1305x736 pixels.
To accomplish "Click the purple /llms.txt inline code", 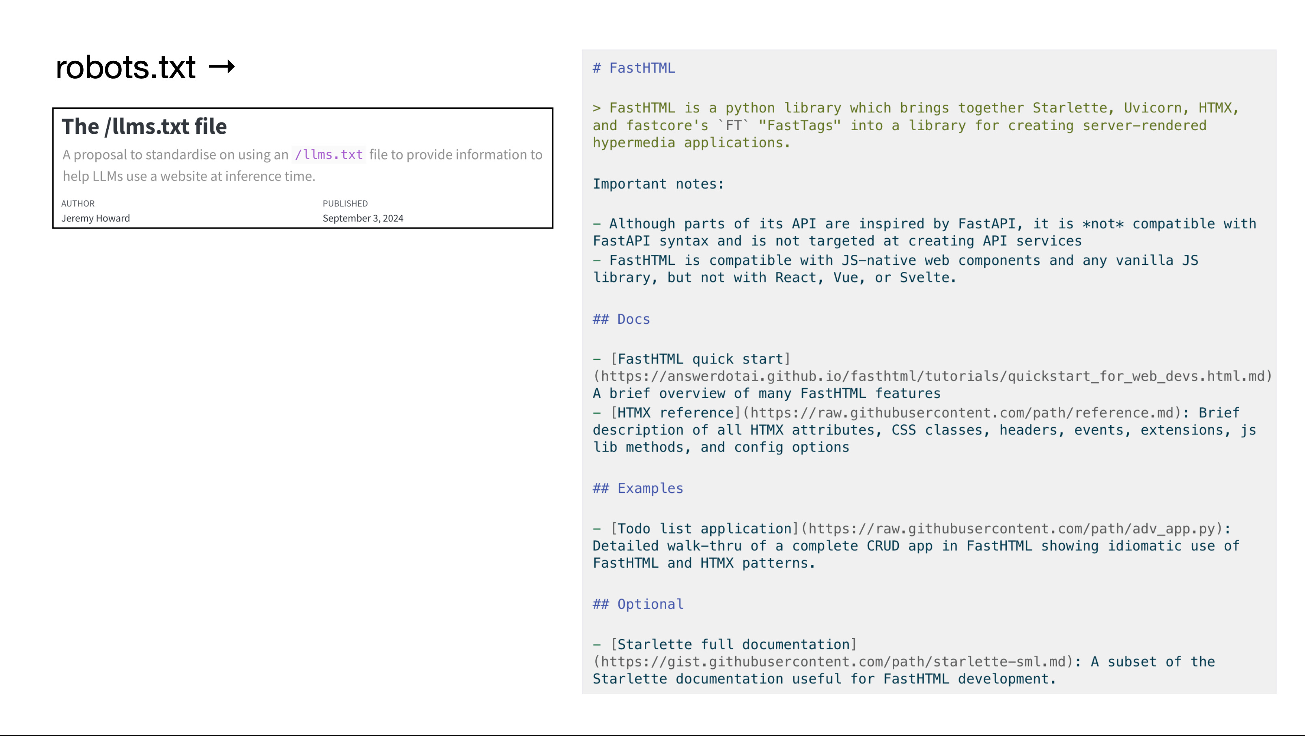I will 329,155.
